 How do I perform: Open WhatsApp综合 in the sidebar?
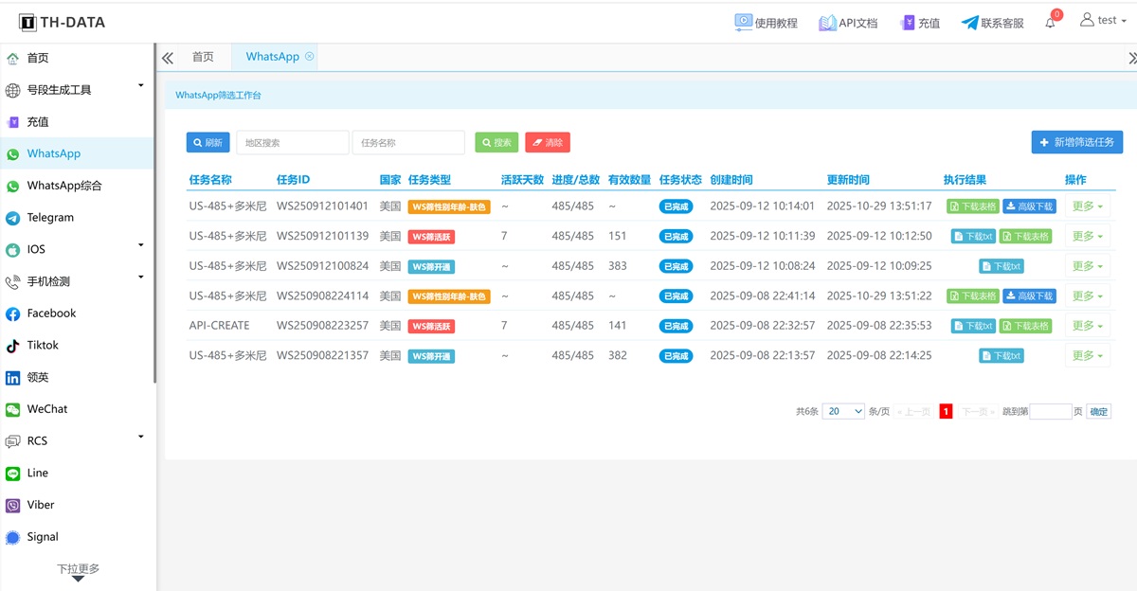(63, 186)
